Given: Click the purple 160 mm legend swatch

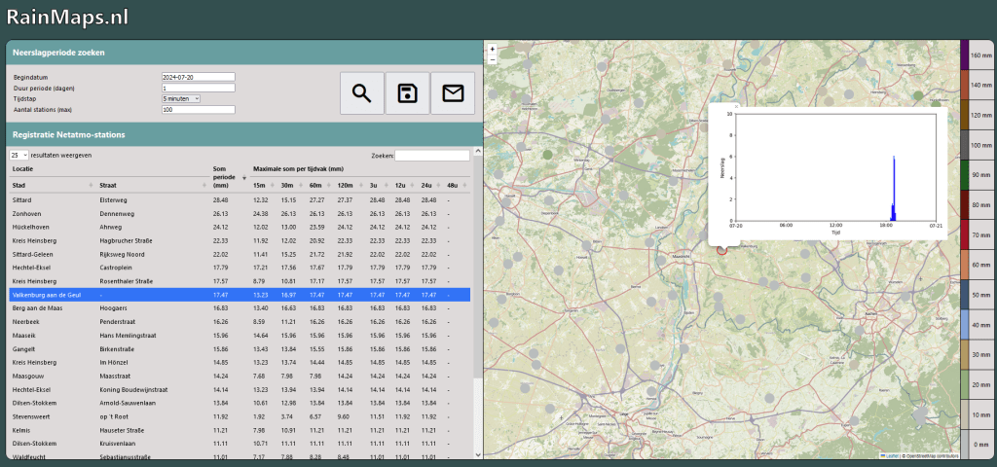Looking at the screenshot, I should point(965,54).
